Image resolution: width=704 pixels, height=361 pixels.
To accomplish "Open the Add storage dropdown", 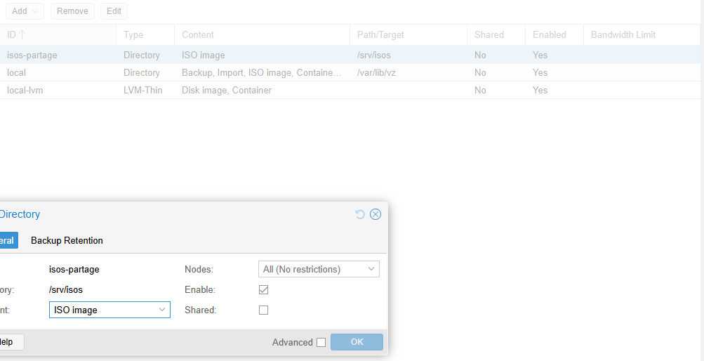I will pyautogui.click(x=25, y=11).
